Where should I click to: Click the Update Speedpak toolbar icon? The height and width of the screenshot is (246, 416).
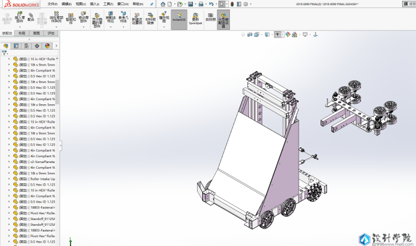click(196, 18)
